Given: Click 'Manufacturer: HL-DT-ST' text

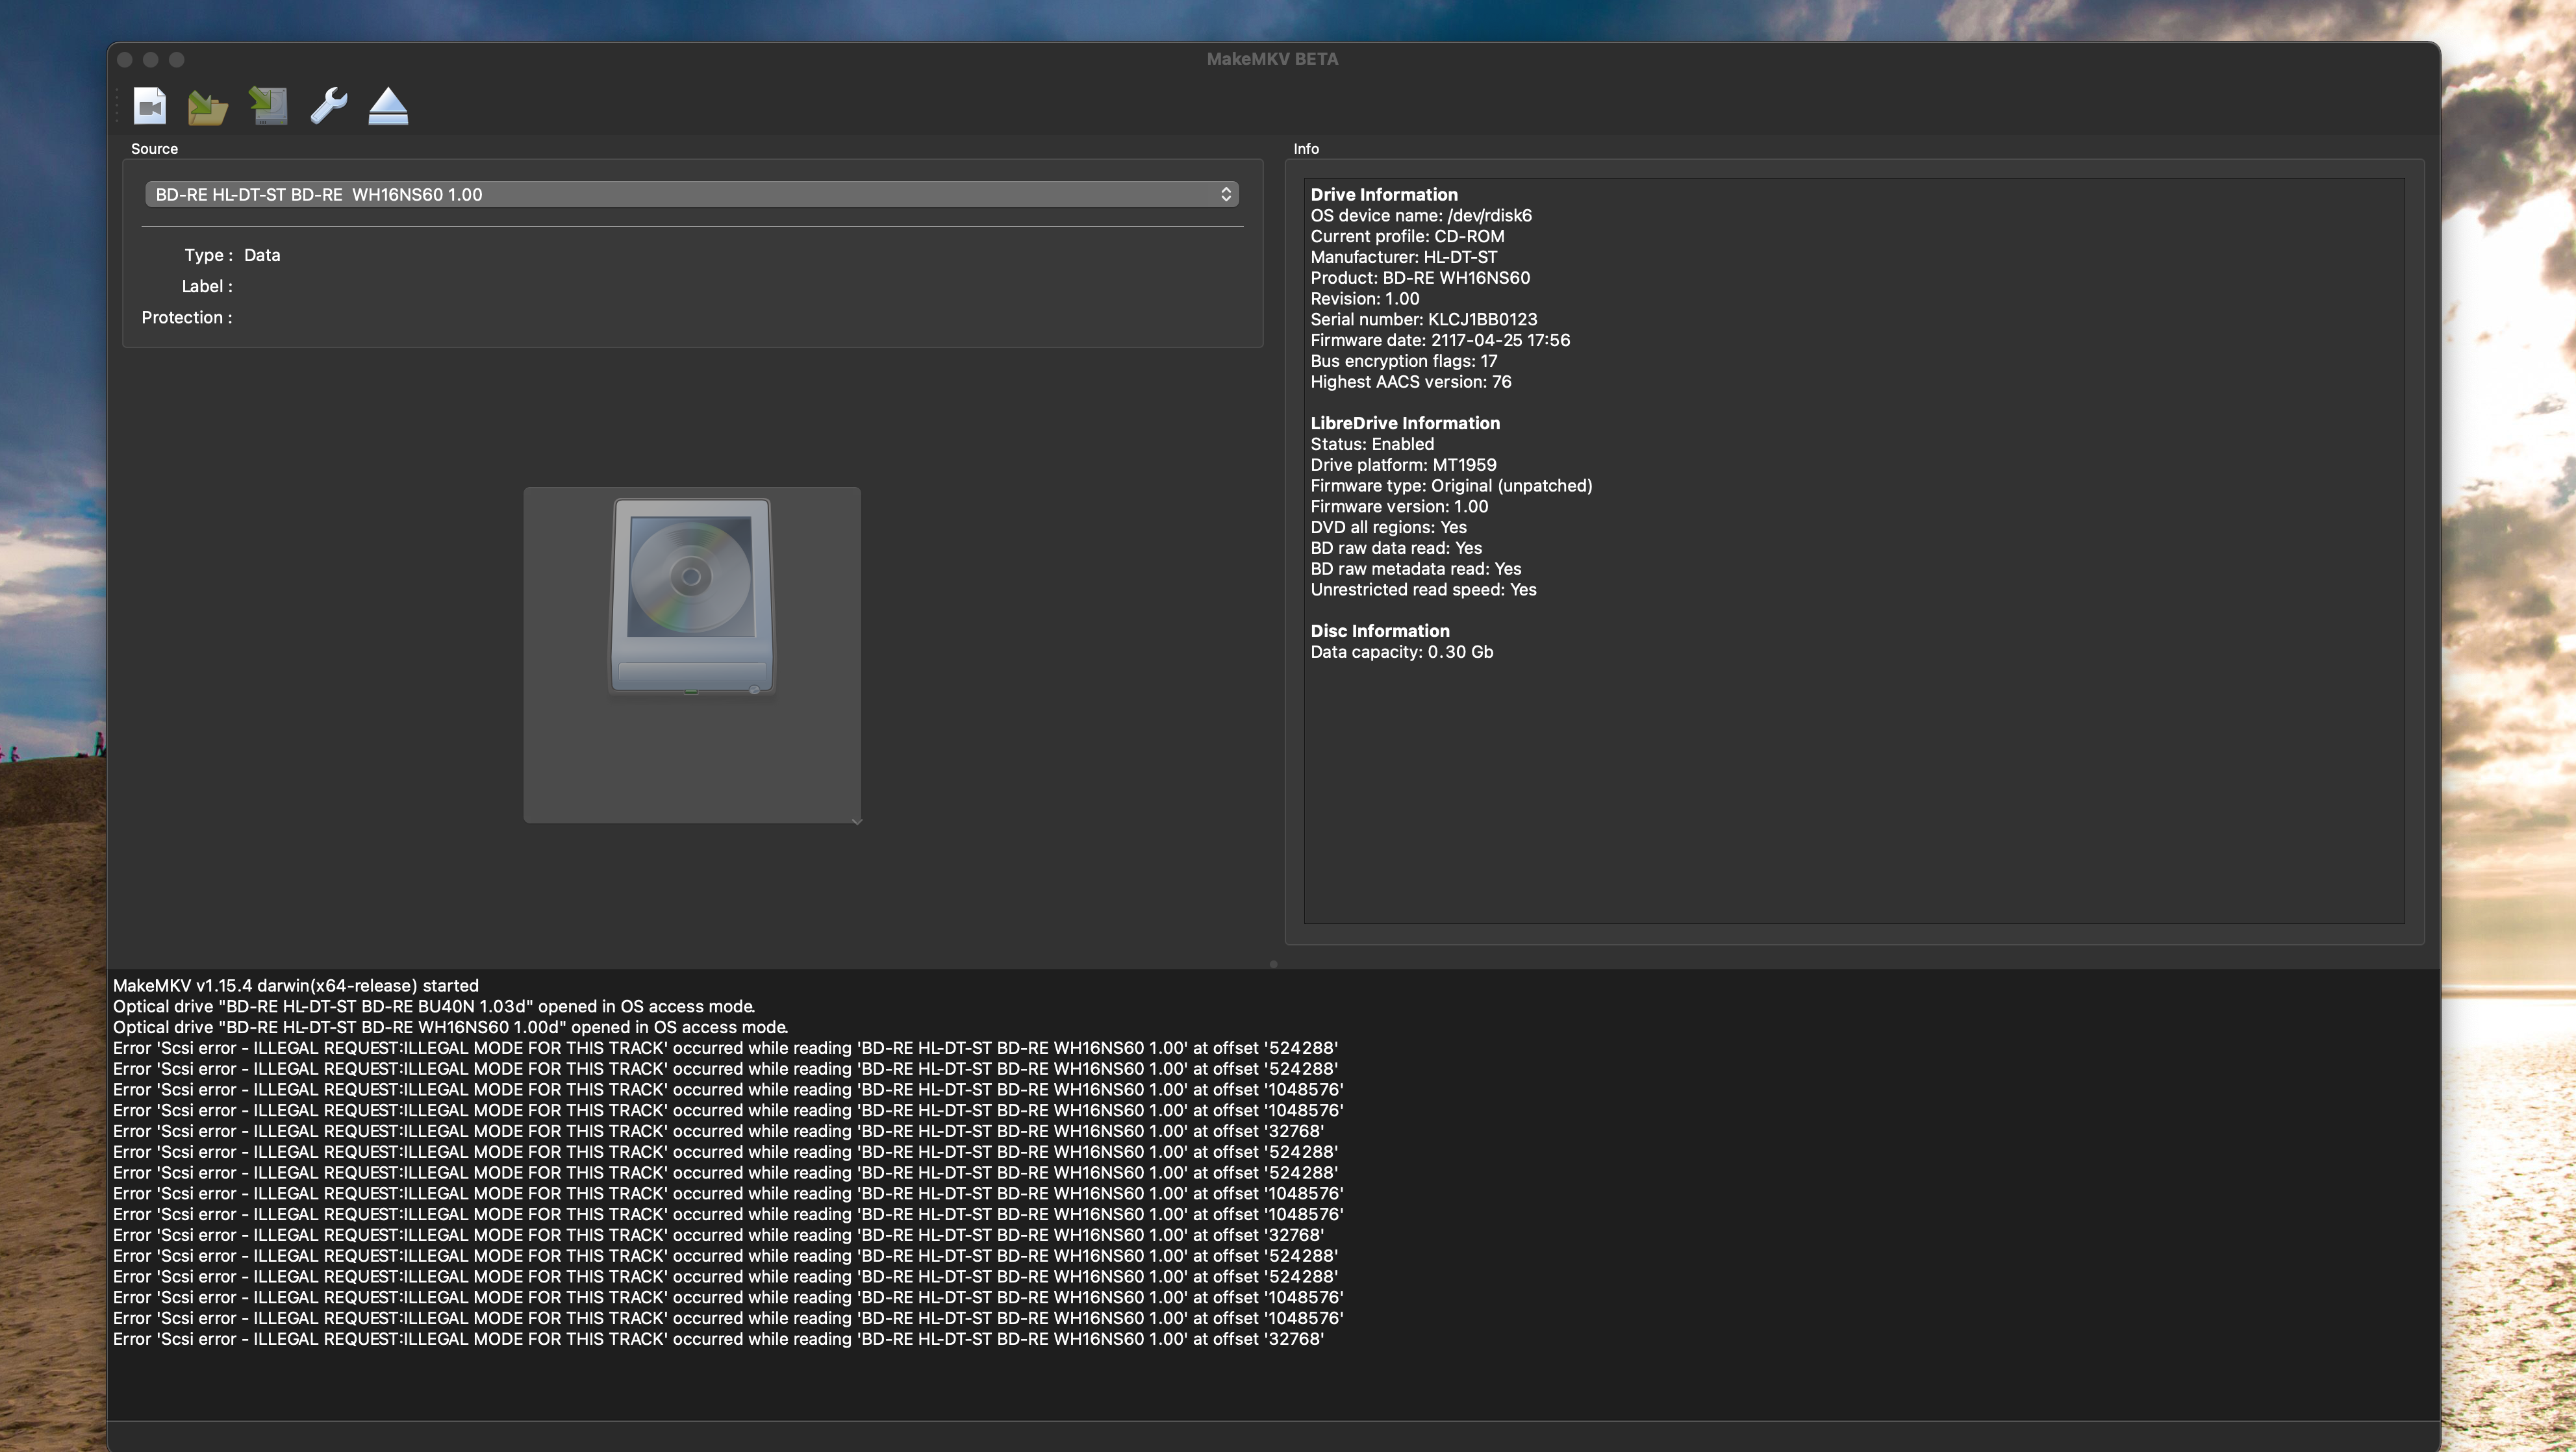Looking at the screenshot, I should 1404,257.
